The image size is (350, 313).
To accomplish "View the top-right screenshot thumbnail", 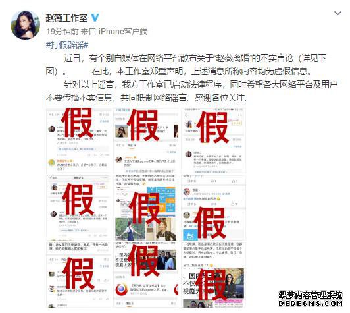I will pos(214,140).
